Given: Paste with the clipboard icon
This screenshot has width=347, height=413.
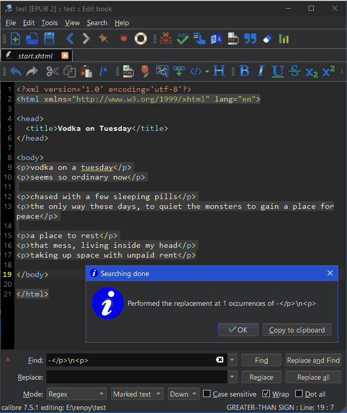Looking at the screenshot, I should click(x=86, y=71).
